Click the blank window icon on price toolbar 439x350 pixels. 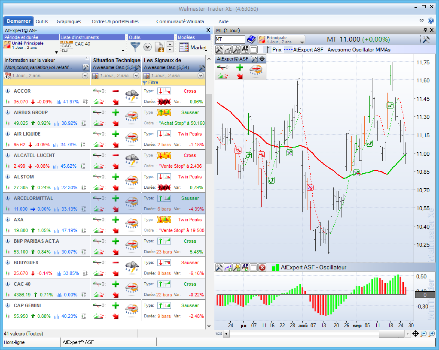click(x=254, y=49)
